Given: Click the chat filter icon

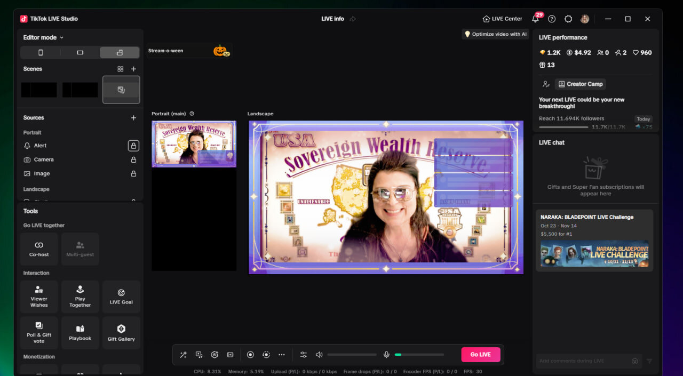Looking at the screenshot, I should 649,361.
